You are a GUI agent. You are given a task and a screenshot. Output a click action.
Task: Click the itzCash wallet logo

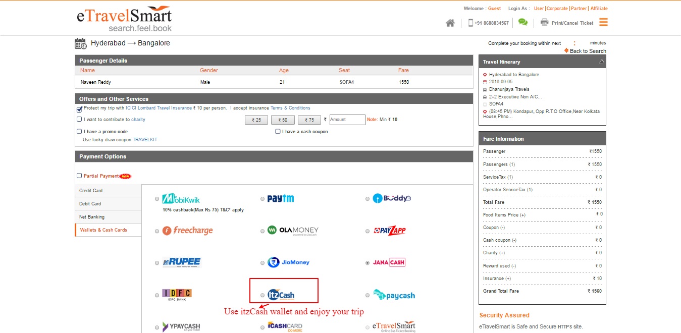(281, 295)
